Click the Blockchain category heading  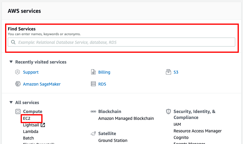coord(110,112)
